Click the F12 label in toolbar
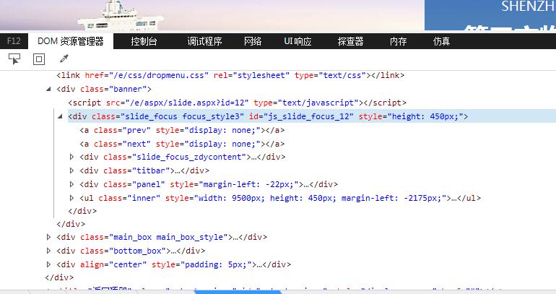Viewport: 556px width, 294px height. point(14,41)
